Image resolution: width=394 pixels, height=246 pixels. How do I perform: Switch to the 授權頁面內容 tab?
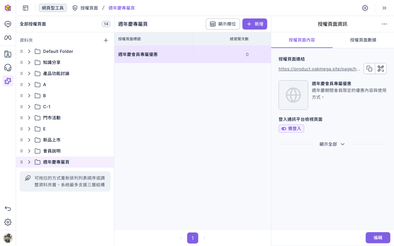(302, 40)
